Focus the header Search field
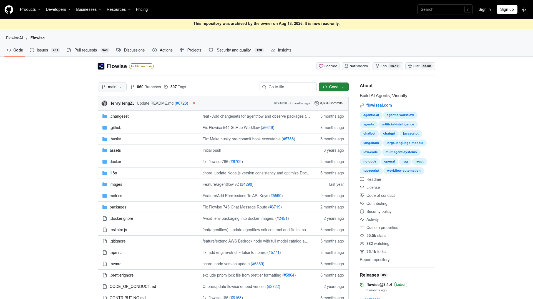The width and height of the screenshot is (533, 299). pyautogui.click(x=445, y=9)
